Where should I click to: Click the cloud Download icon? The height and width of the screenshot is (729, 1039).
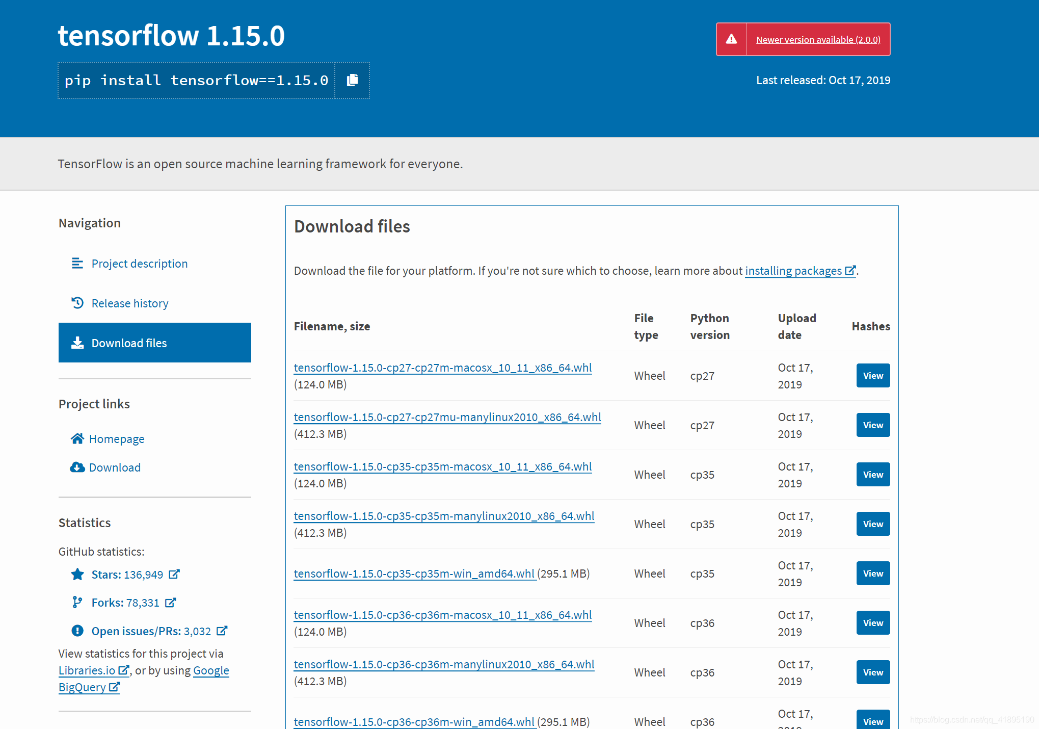tap(77, 467)
